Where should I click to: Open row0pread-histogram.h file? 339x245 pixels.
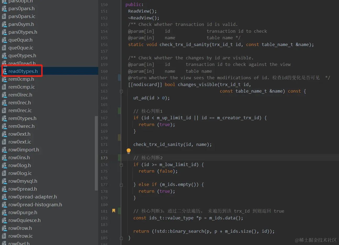tap(35, 205)
